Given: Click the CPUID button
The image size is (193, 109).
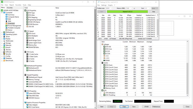Looking at the screenshot, I should click(x=146, y=107).
